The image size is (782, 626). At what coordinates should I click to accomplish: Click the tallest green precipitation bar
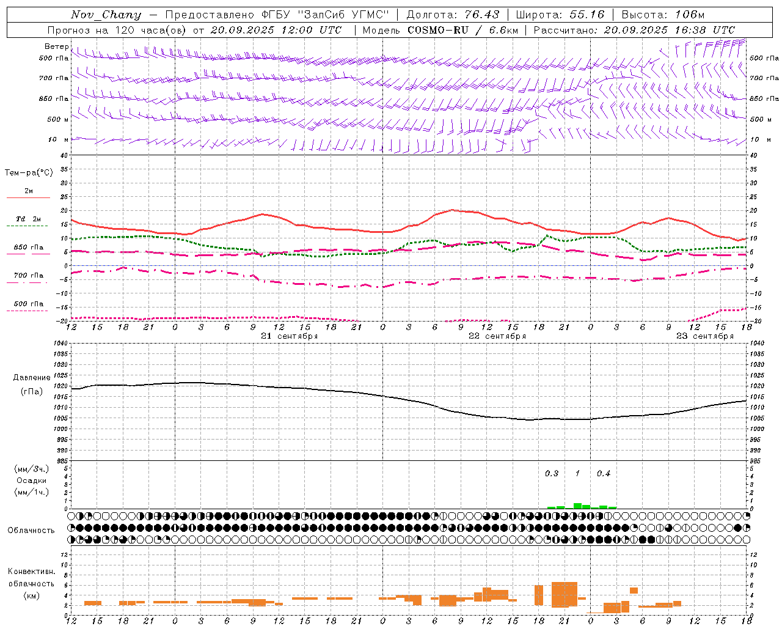[x=577, y=506]
